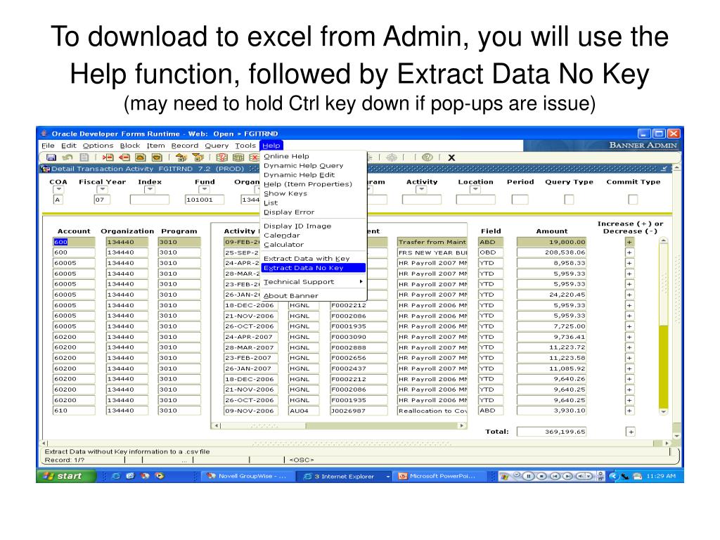Click the amount cell 24,220.45

[x=551, y=295]
